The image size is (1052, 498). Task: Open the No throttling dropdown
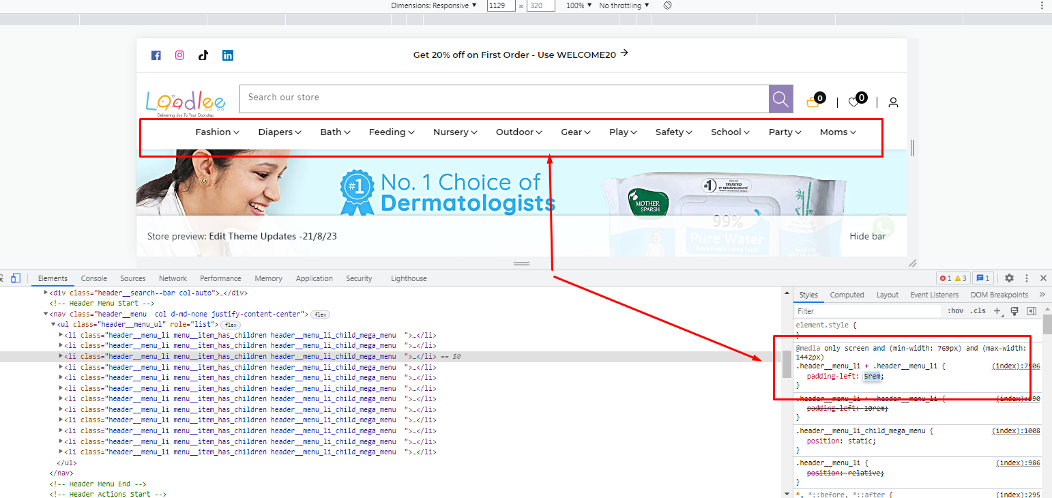(x=624, y=5)
